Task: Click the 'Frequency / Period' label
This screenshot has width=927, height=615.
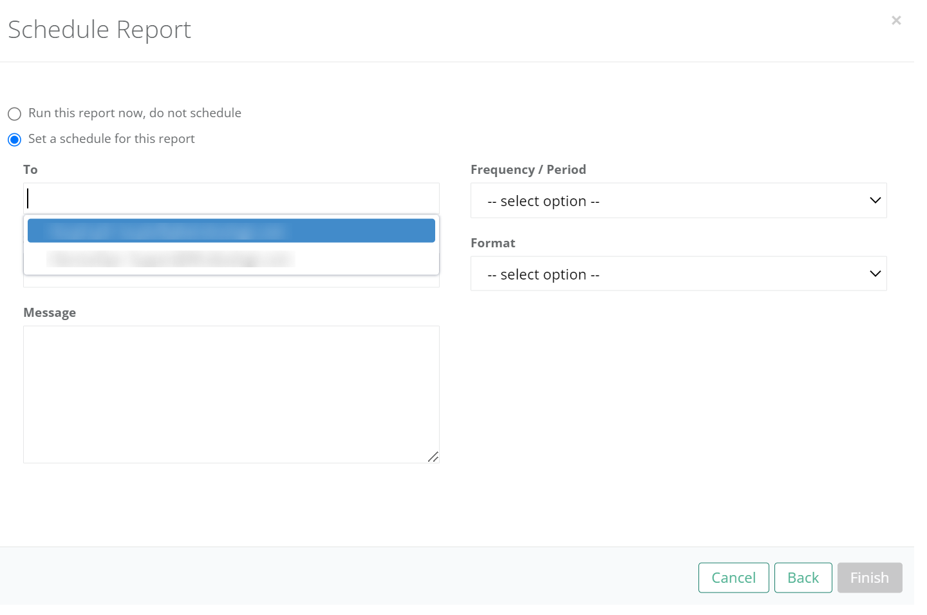Action: [x=529, y=169]
